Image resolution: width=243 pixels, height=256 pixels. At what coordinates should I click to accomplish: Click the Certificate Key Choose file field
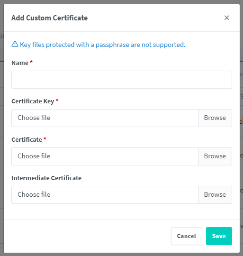(x=105, y=118)
